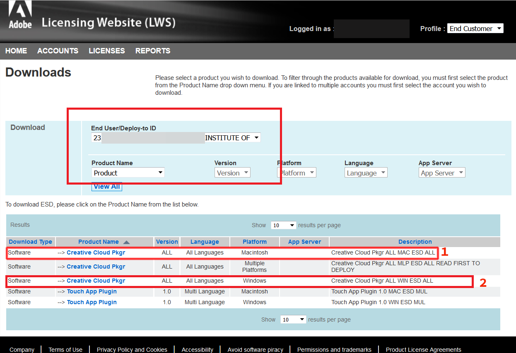
Task: Change results per page below the table
Action: (x=293, y=319)
